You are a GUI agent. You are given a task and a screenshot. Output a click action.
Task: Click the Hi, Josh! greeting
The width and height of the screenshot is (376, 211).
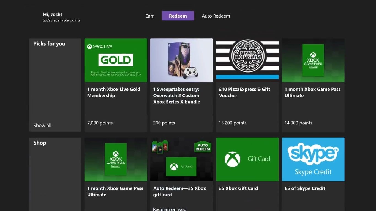(x=52, y=14)
